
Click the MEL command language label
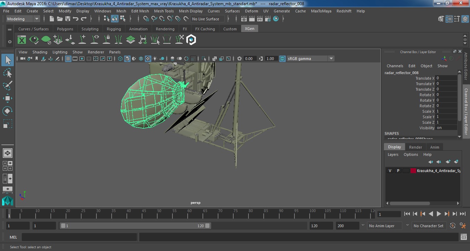click(13, 237)
